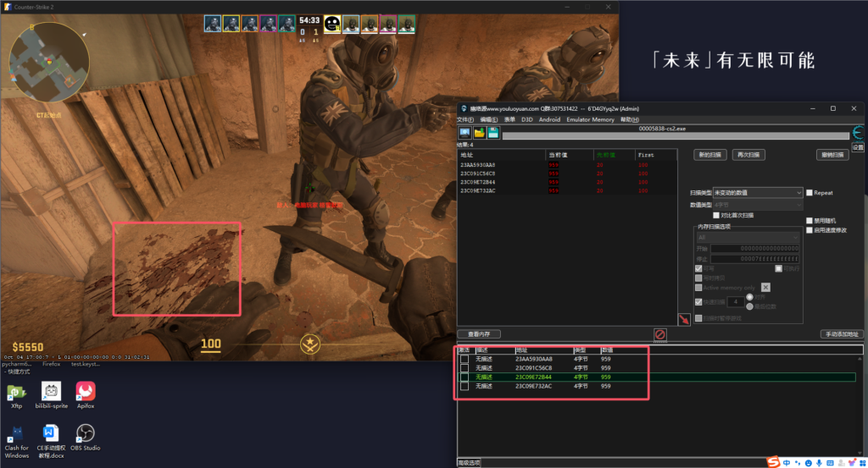Open the Android menu
This screenshot has height=468, width=868.
coord(549,119)
